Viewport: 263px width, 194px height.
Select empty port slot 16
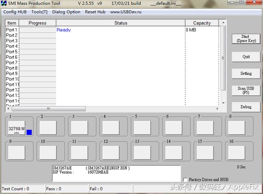(237, 152)
